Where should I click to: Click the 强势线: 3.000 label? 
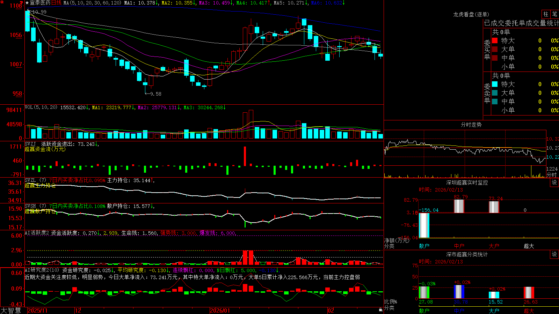(178, 233)
